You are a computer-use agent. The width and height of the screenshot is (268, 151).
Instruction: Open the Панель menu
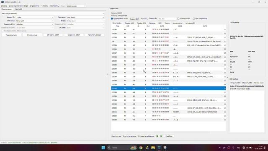(45, 6)
